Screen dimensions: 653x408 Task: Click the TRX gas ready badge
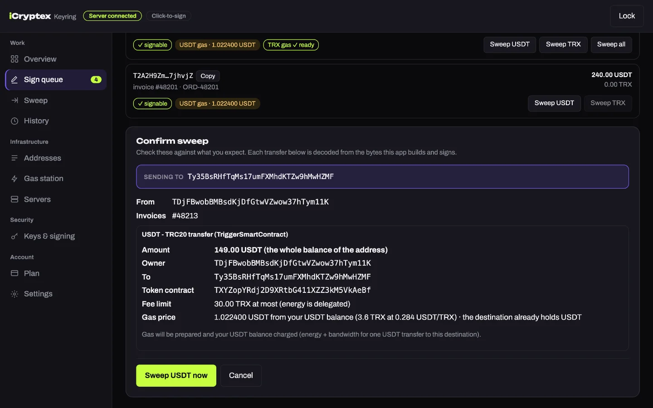click(x=291, y=45)
